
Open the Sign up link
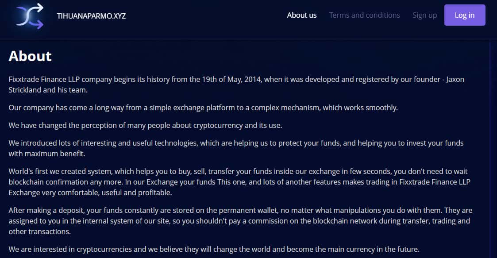point(424,15)
